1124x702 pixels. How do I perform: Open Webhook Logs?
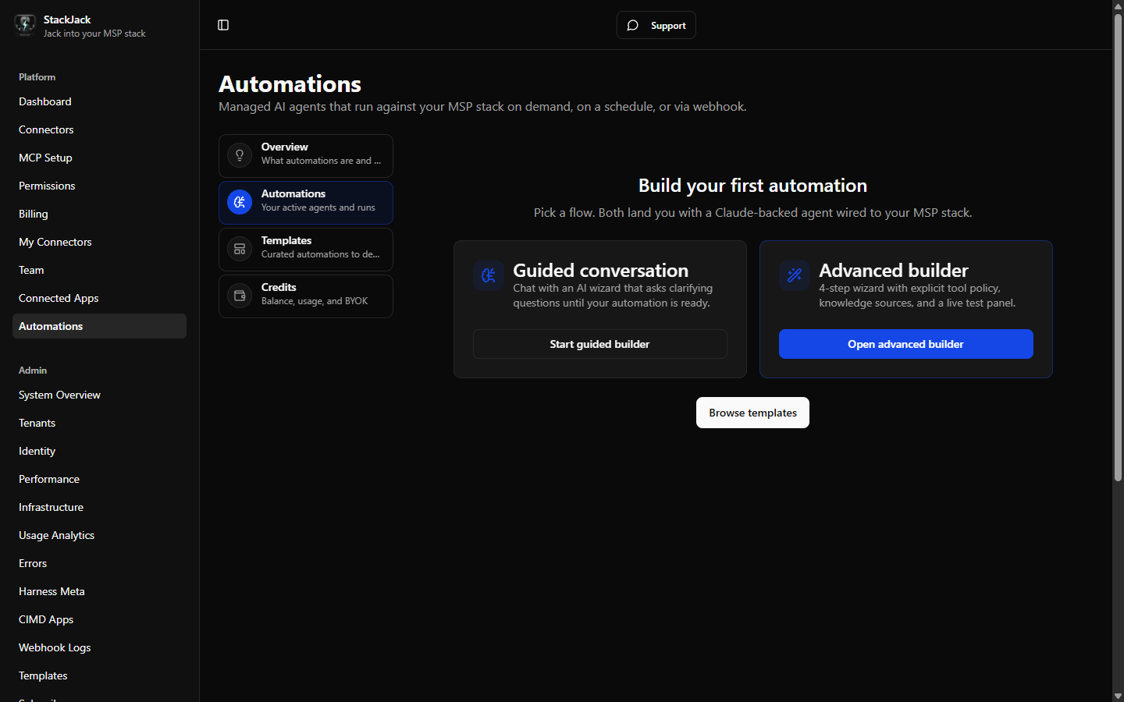[99, 647]
